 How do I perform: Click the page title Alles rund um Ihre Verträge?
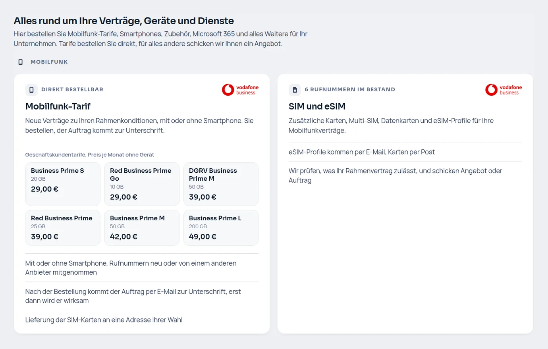coord(124,21)
